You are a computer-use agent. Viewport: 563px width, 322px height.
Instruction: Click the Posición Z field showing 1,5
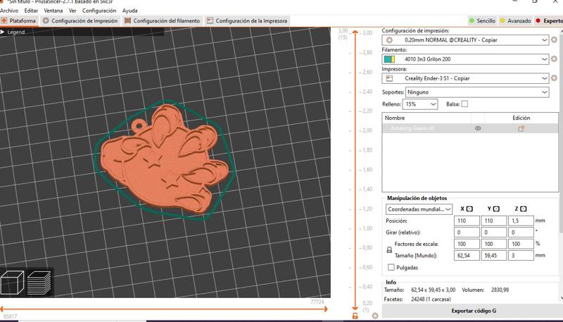point(521,221)
